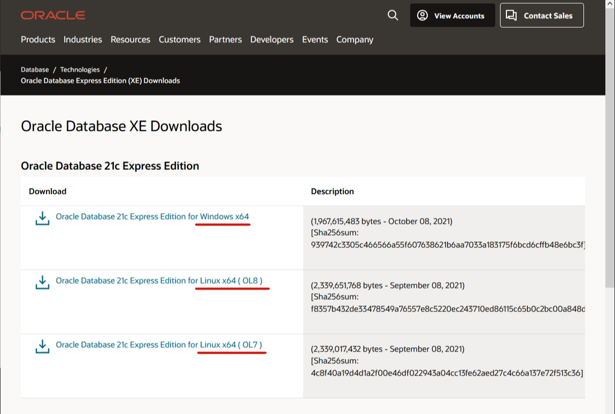Click the download icon for Linux OL8
The width and height of the screenshot is (615, 414).
(42, 283)
